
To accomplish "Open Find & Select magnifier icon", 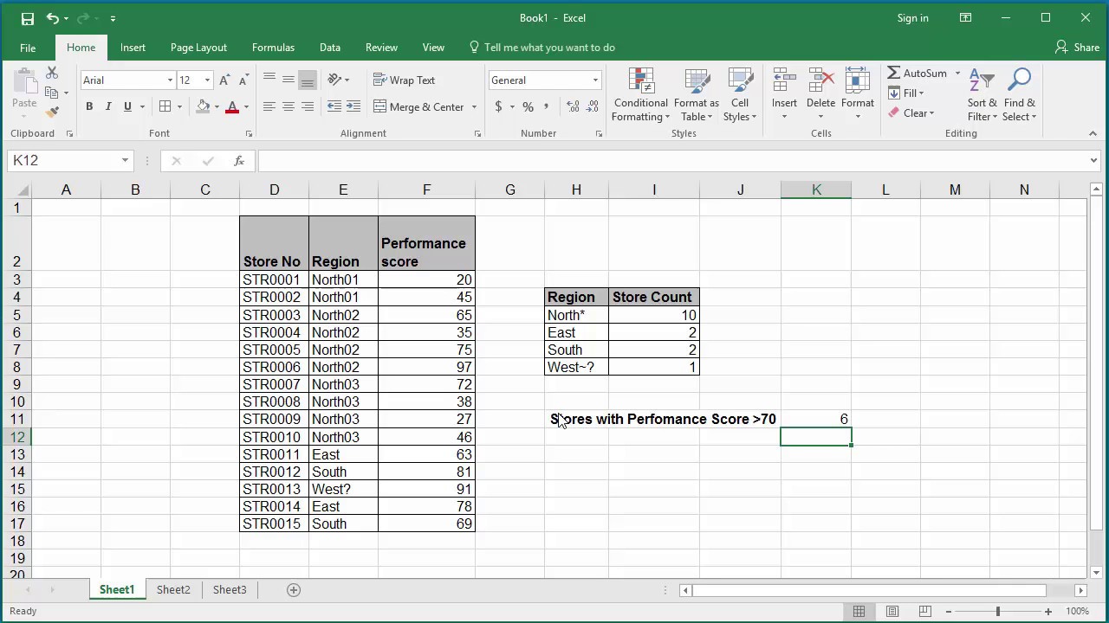I will (1020, 82).
